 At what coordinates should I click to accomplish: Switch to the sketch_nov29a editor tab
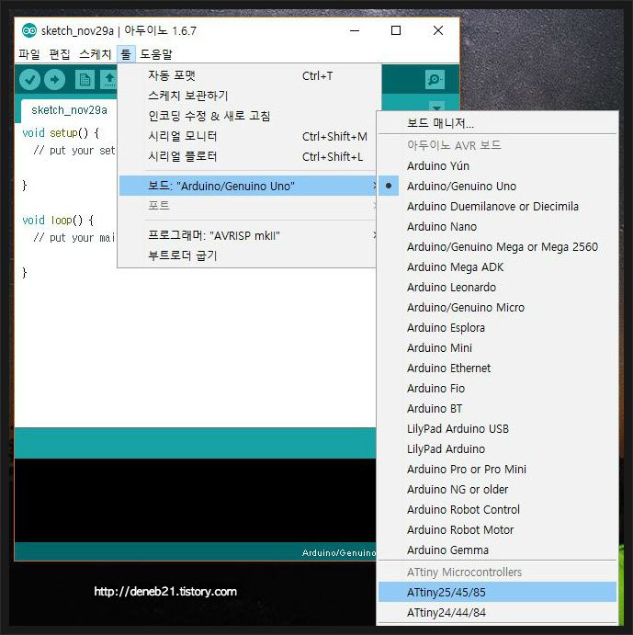69,110
